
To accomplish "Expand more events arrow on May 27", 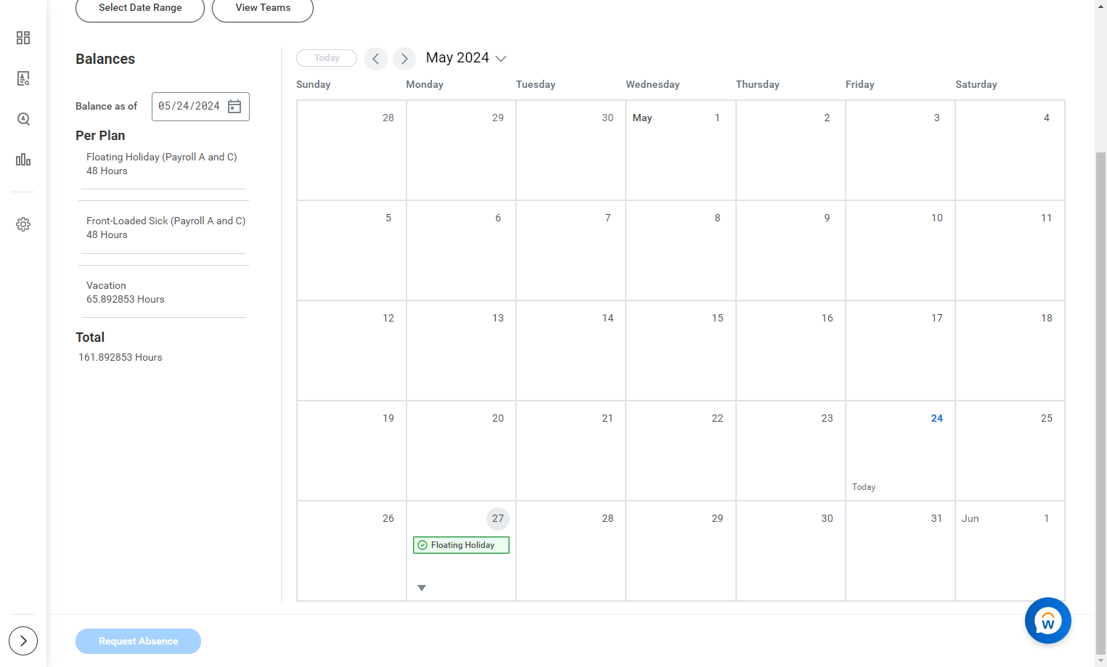I will pos(422,588).
